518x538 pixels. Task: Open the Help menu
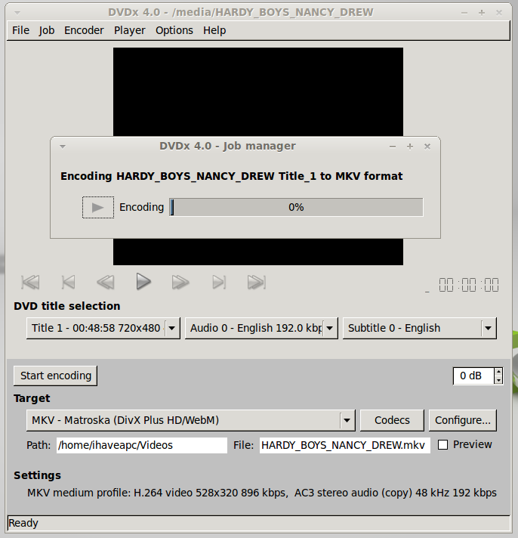(x=214, y=30)
